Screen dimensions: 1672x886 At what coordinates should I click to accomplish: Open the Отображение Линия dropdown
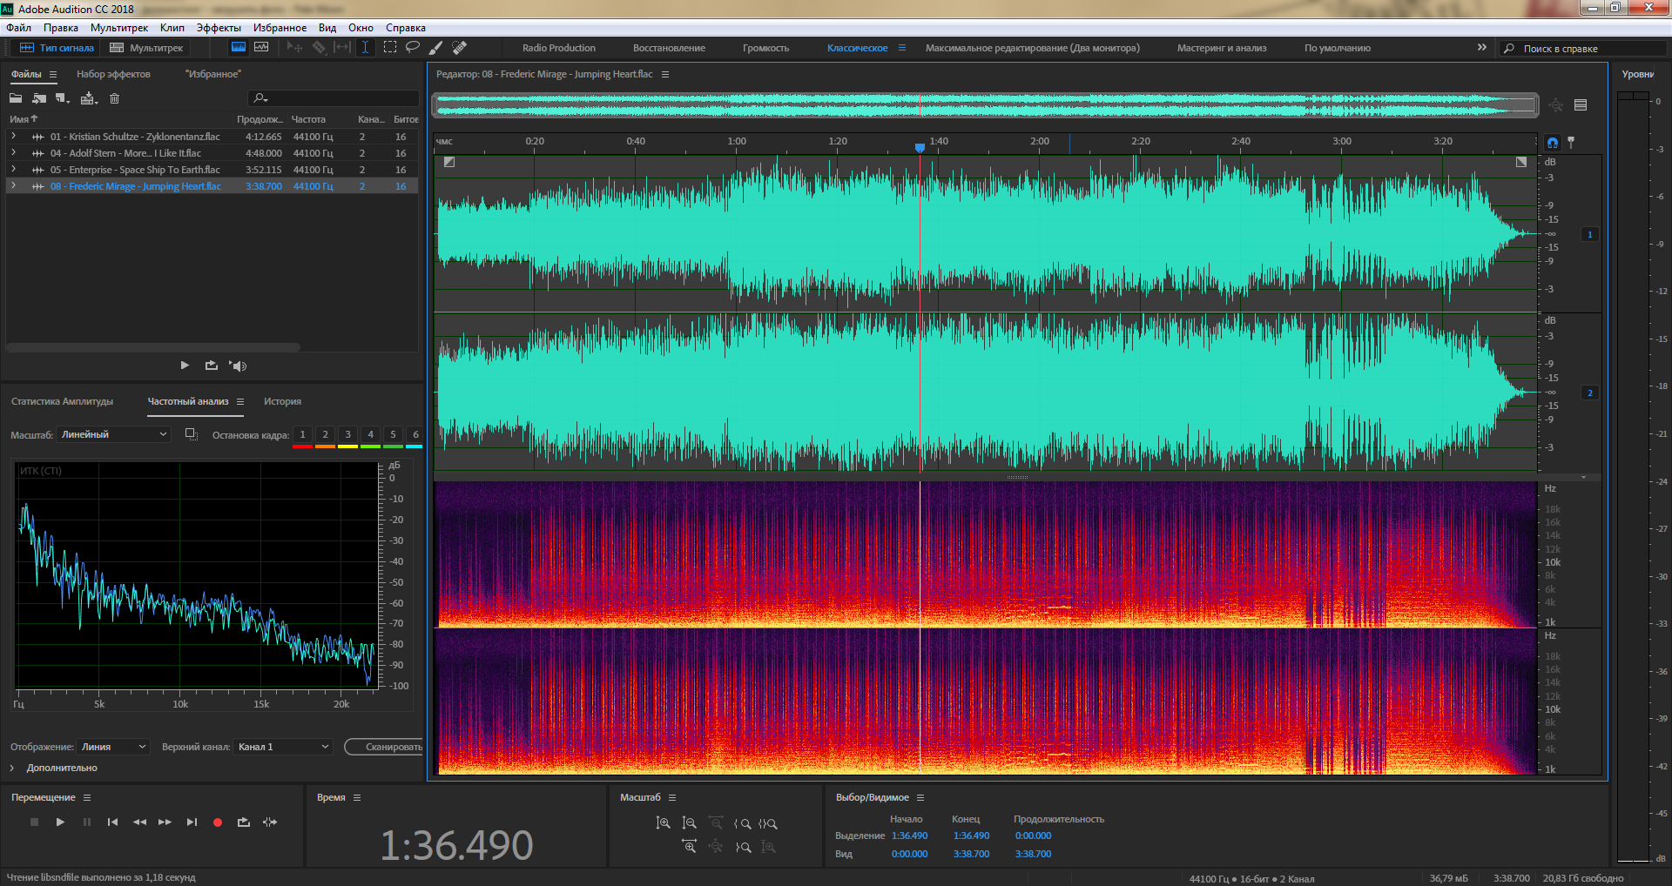(114, 747)
